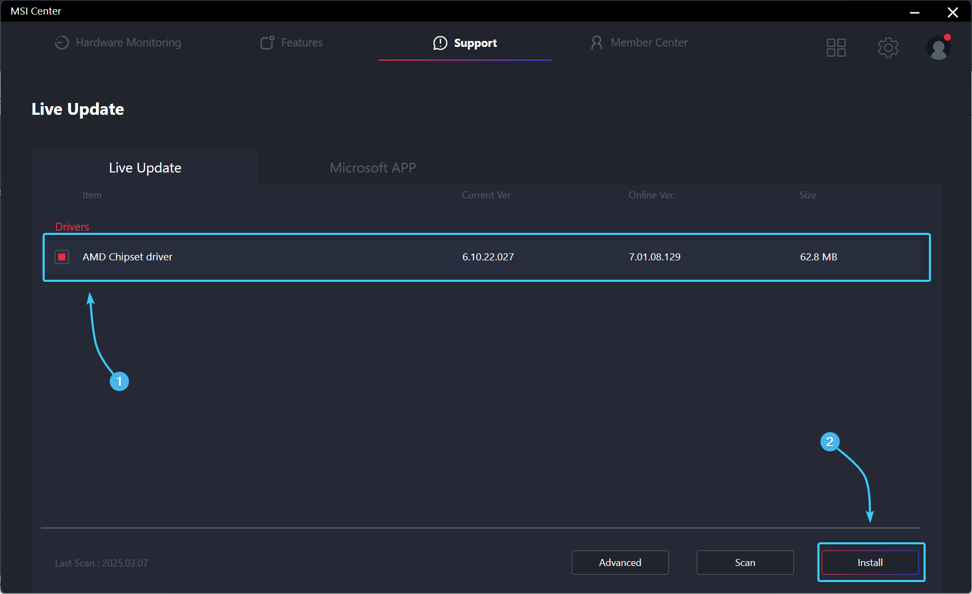Click the Size column header
Image resolution: width=972 pixels, height=594 pixels.
(808, 195)
